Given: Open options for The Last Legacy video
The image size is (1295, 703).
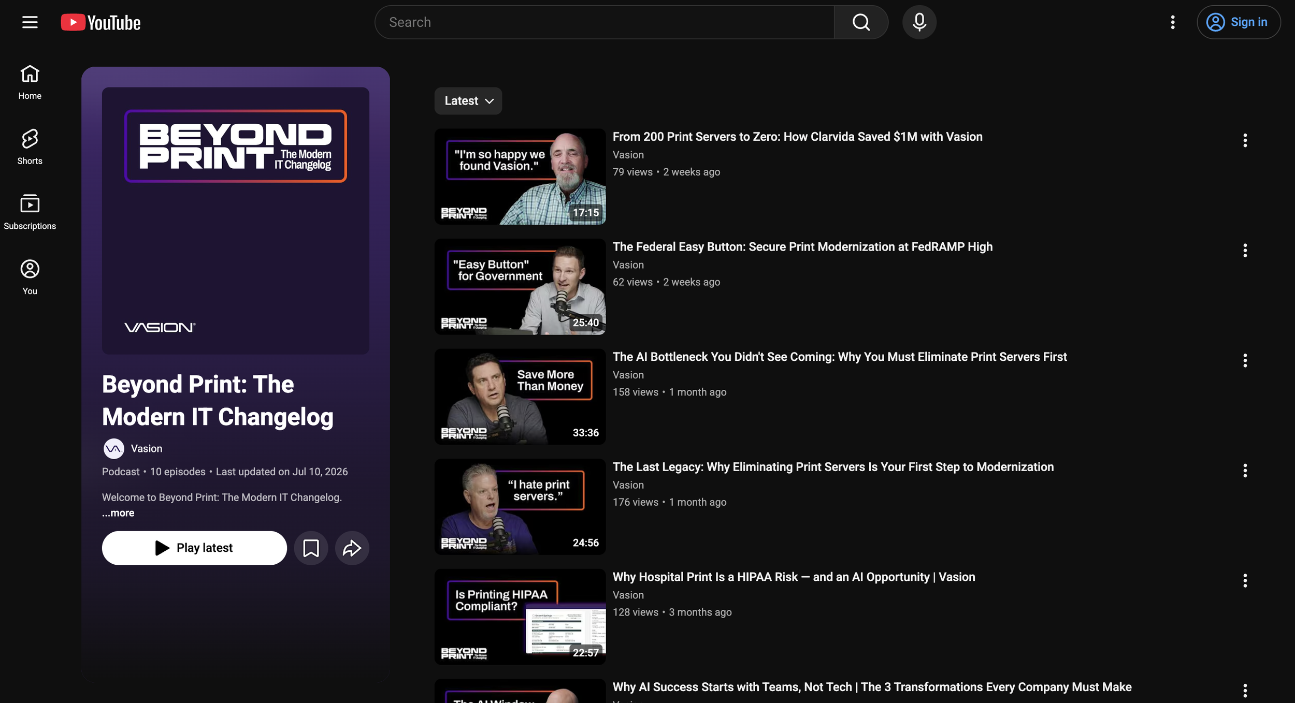Looking at the screenshot, I should (x=1245, y=471).
